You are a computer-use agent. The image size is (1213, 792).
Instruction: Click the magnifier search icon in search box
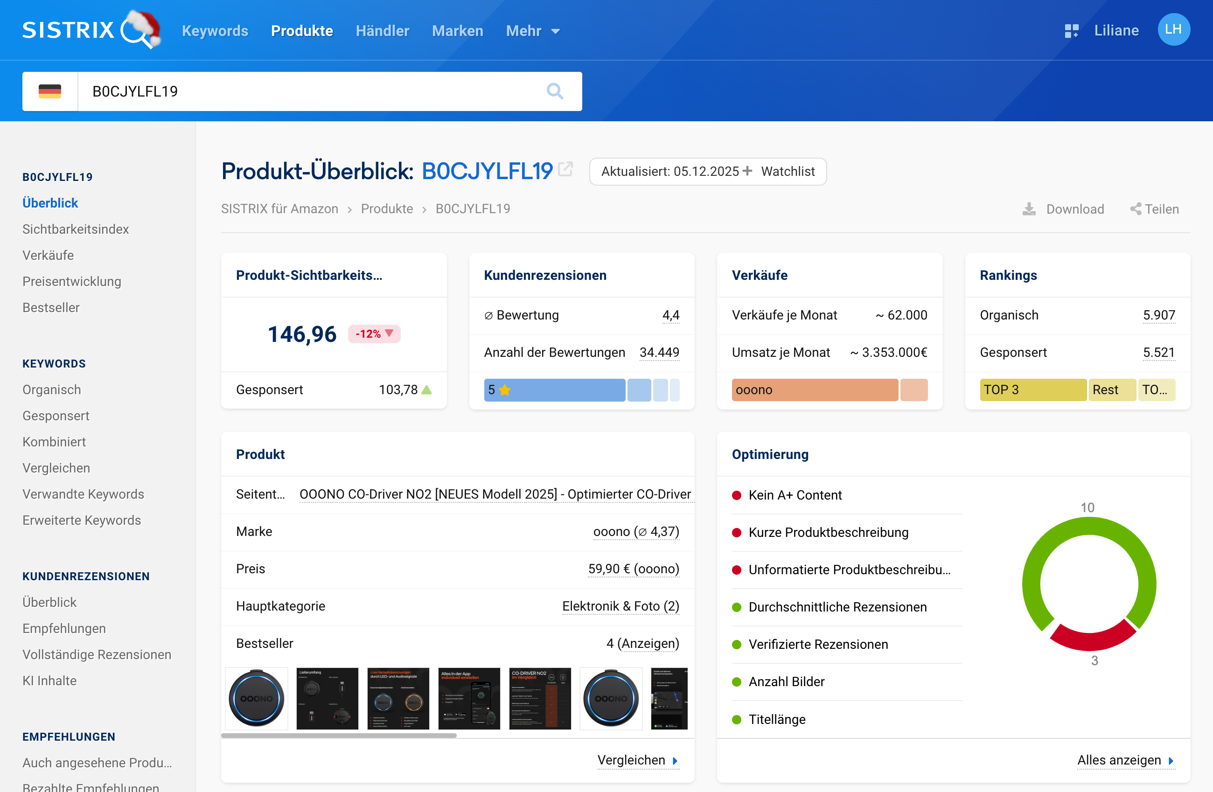tap(555, 91)
